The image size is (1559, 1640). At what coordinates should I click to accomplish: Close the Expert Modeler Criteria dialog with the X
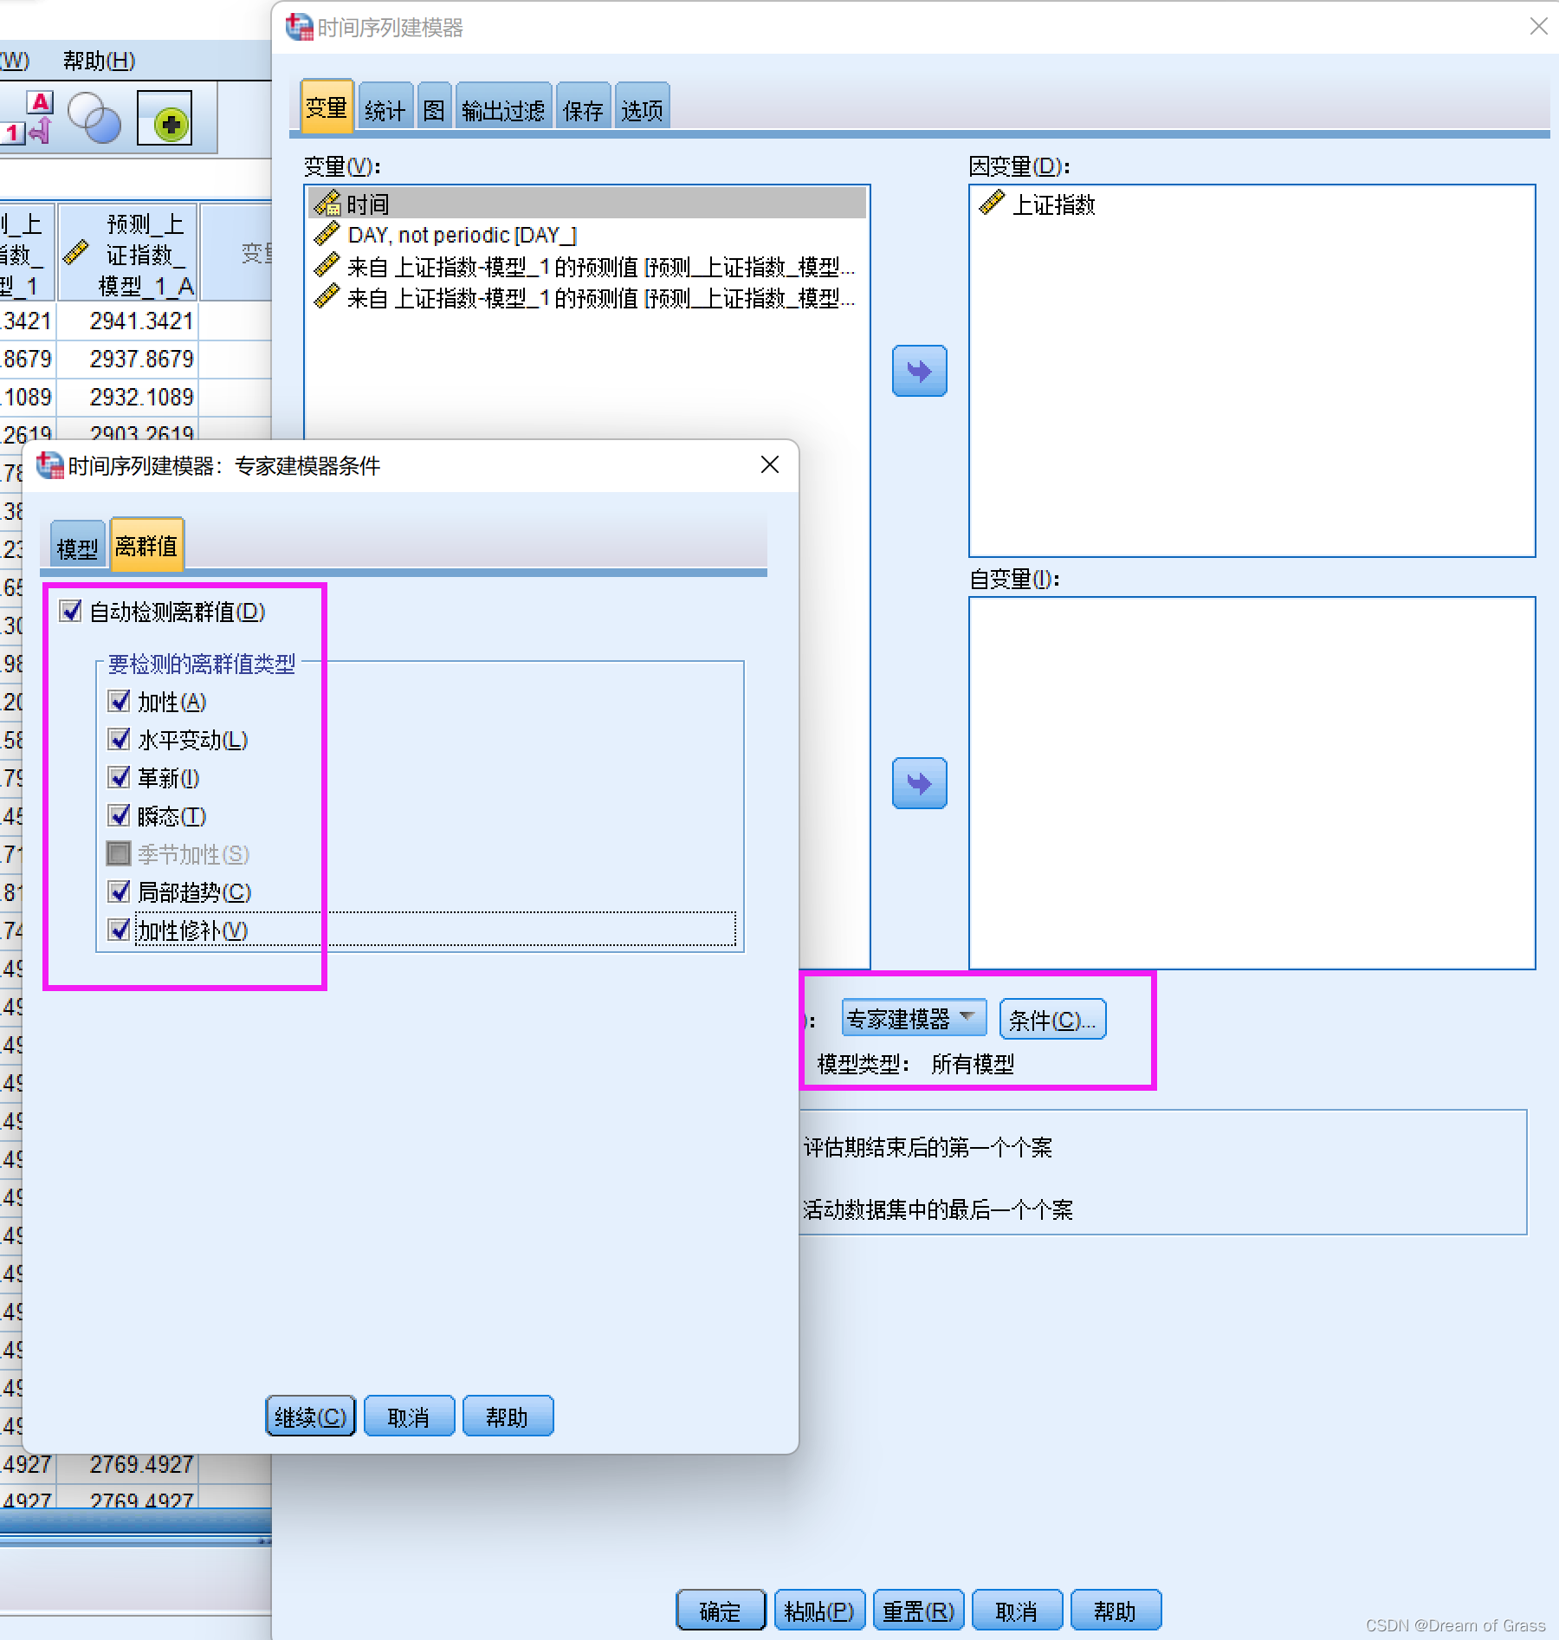[x=769, y=465]
